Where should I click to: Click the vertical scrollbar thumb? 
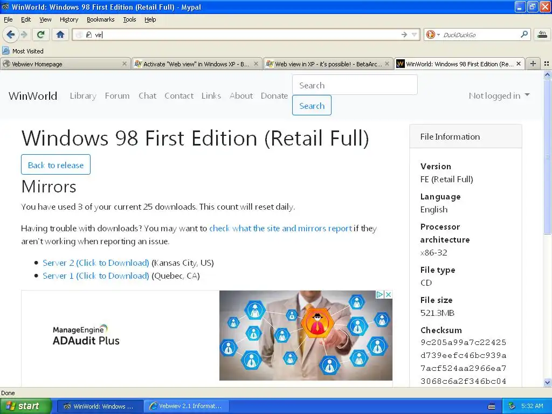click(x=547, y=157)
